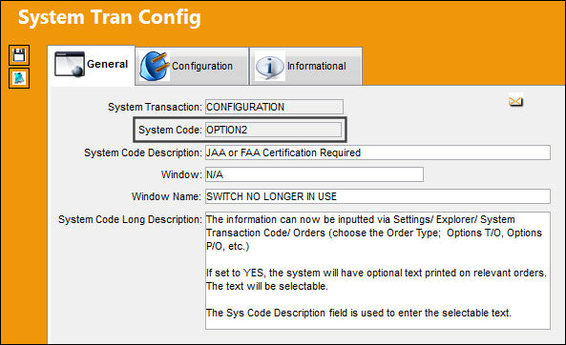Click the System Code field with OPTION2
The image size is (566, 345).
point(273,130)
